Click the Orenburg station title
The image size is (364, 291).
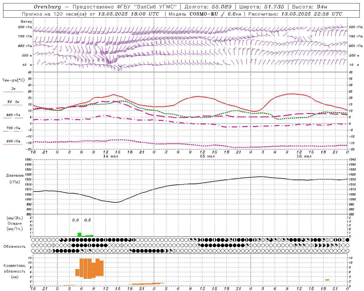(x=47, y=7)
